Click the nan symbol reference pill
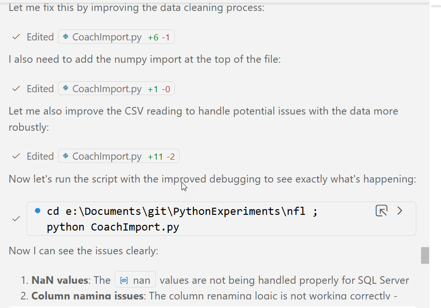Image resolution: width=441 pixels, height=308 pixels. point(135,280)
